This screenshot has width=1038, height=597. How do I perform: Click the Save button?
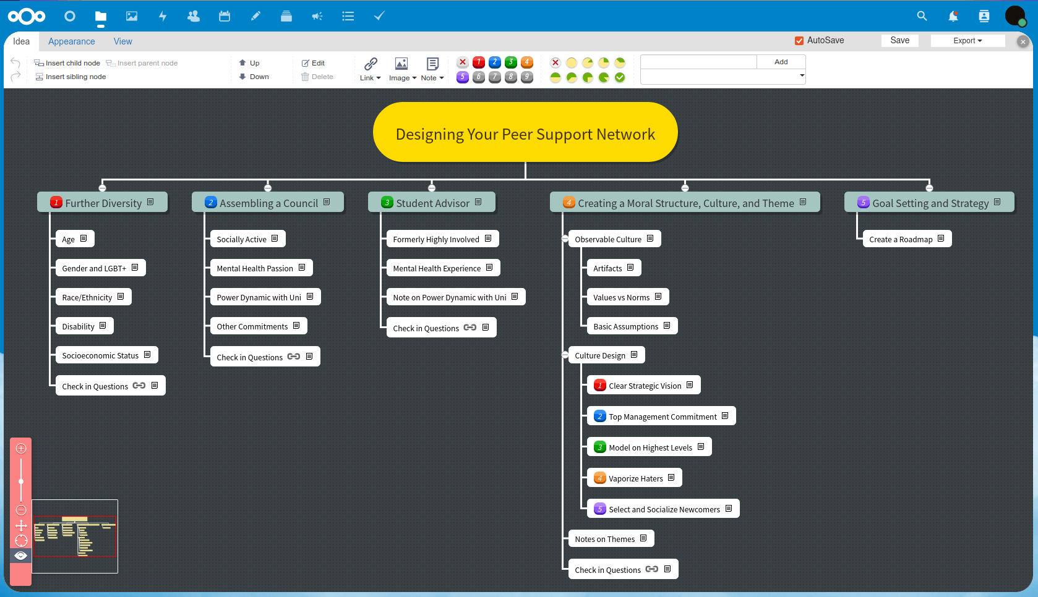coord(899,40)
